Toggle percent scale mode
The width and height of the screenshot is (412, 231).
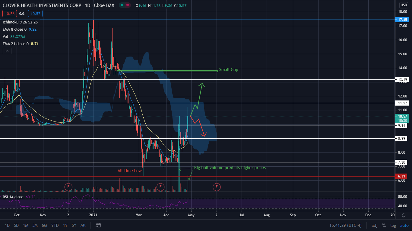pos(384,225)
